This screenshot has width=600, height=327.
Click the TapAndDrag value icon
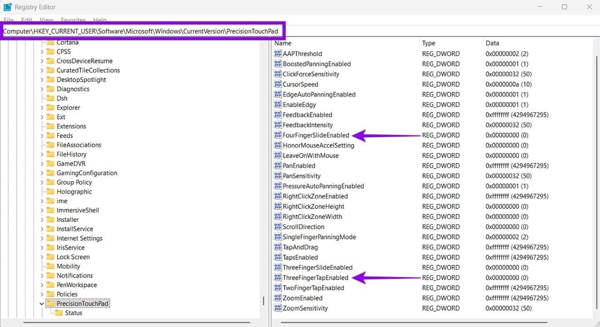click(x=278, y=247)
